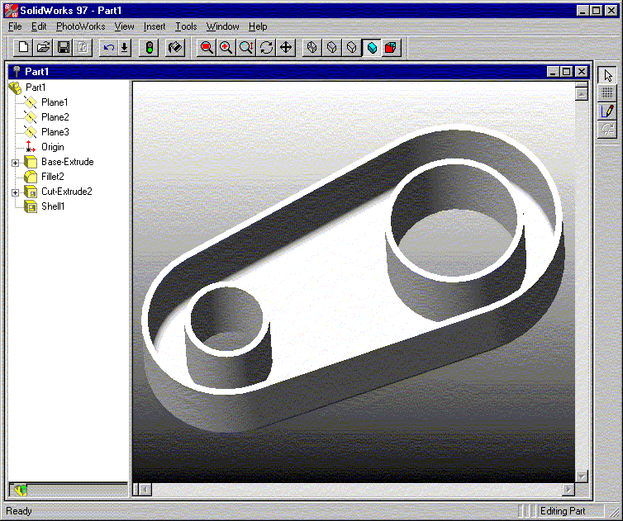Click the Rebuild traffic light icon
Image resolution: width=623 pixels, height=521 pixels.
[150, 48]
